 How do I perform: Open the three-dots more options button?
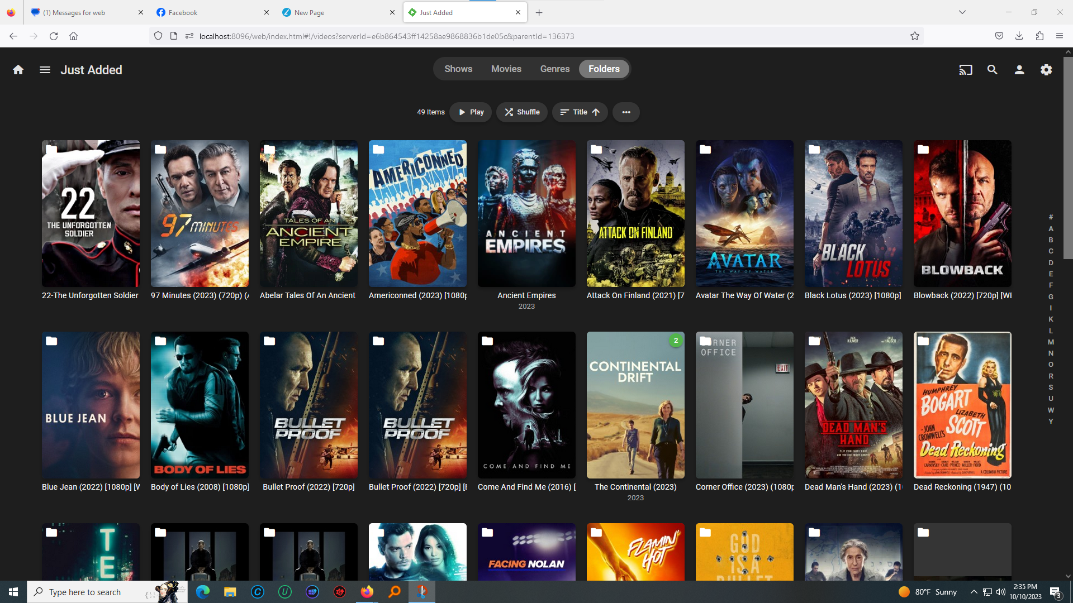click(626, 112)
